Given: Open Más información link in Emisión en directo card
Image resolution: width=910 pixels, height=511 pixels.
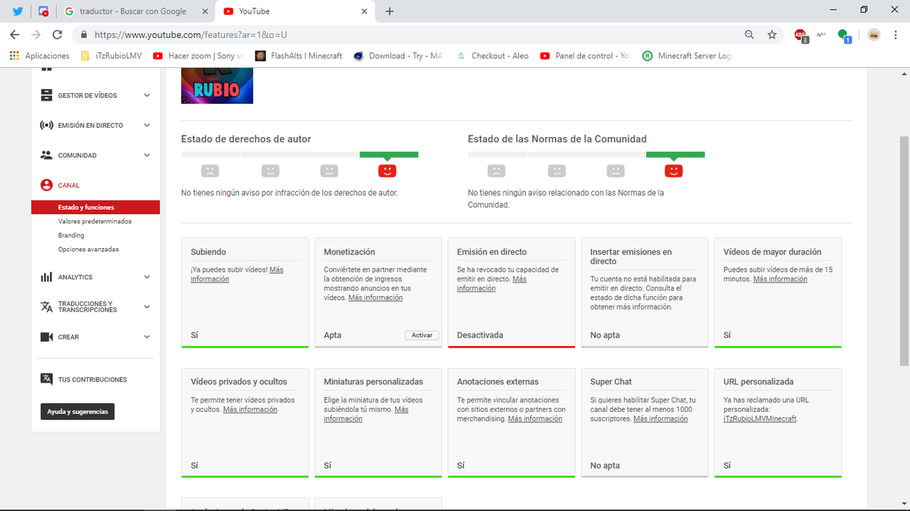Looking at the screenshot, I should click(491, 284).
